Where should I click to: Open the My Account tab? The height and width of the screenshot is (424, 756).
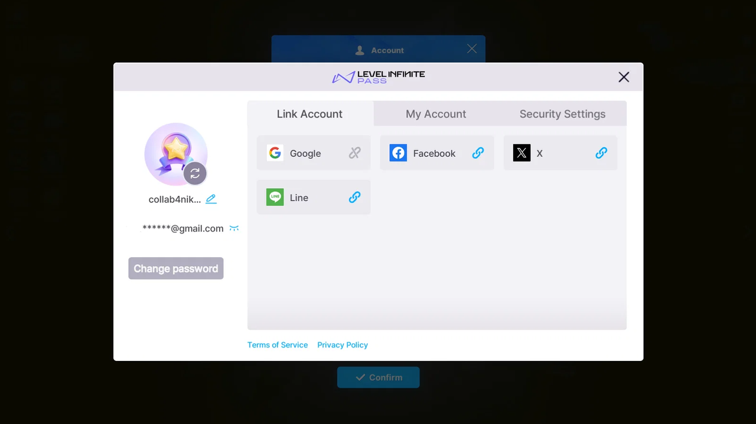click(x=436, y=114)
